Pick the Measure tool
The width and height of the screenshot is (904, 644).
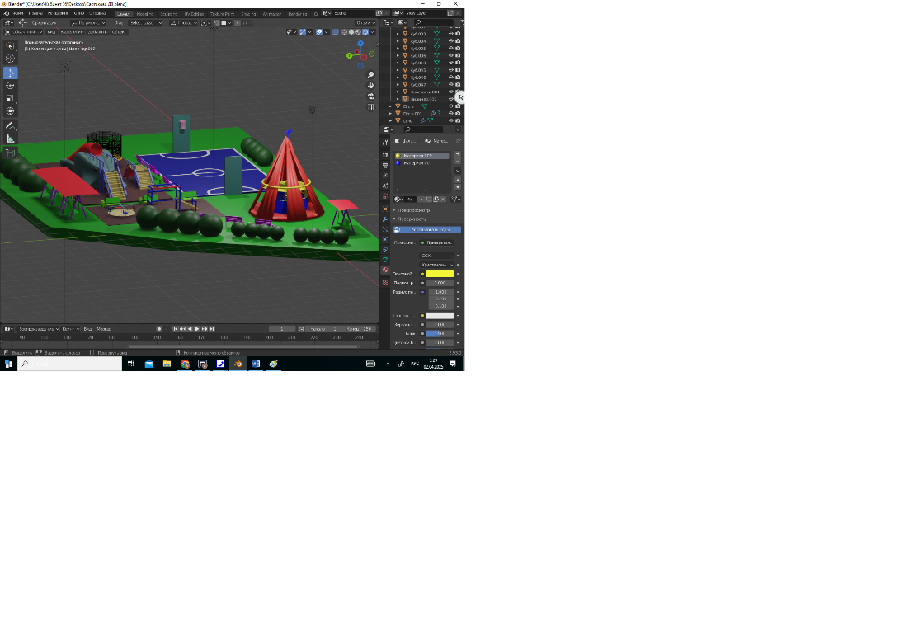point(11,139)
